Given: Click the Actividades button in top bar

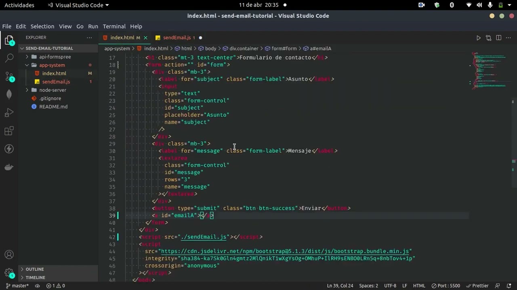Looking at the screenshot, I should (19, 5).
